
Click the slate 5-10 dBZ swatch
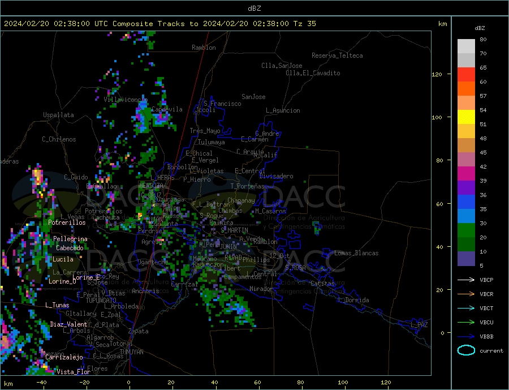click(x=466, y=258)
